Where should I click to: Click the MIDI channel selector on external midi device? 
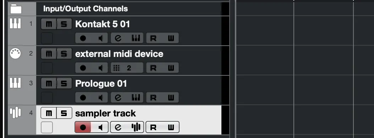[x=127, y=68]
